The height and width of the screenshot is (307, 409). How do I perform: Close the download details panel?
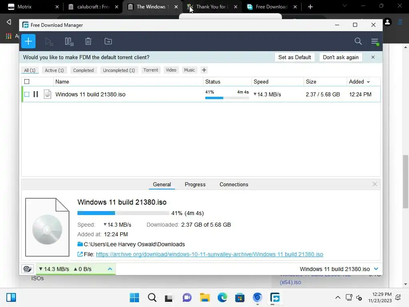coord(375,184)
